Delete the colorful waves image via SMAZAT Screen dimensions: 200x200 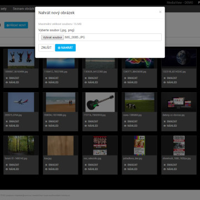click(131, 78)
